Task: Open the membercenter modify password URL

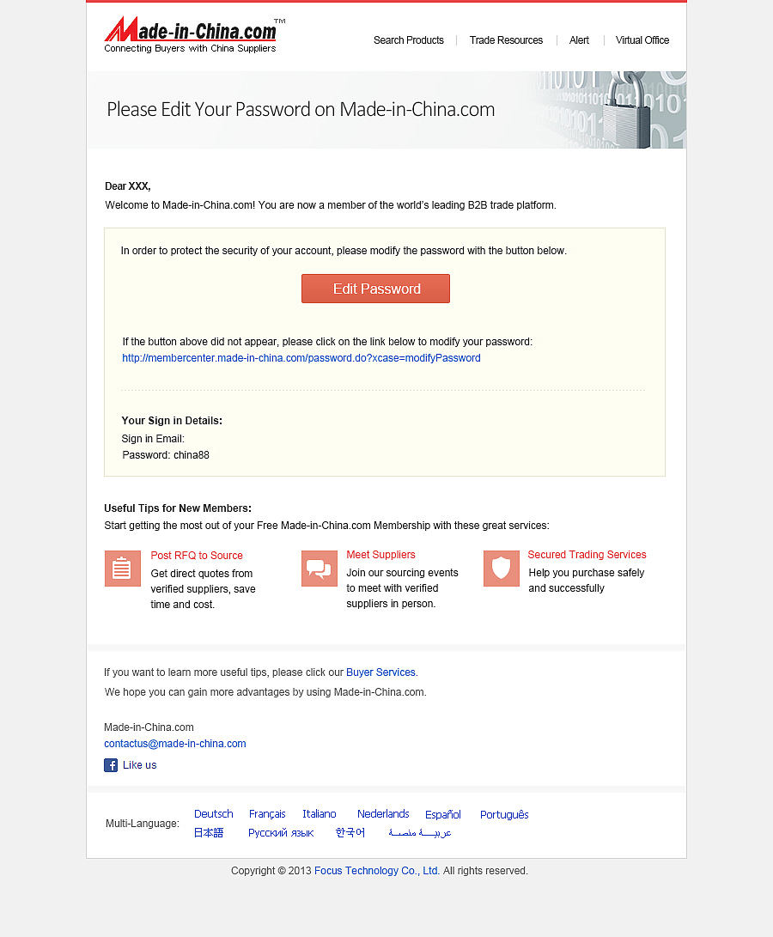Action: [301, 358]
